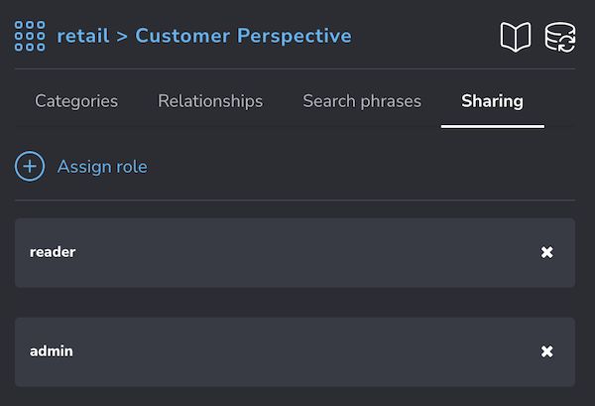Switch to the Categories tab
This screenshot has width=595, height=406.
[76, 101]
